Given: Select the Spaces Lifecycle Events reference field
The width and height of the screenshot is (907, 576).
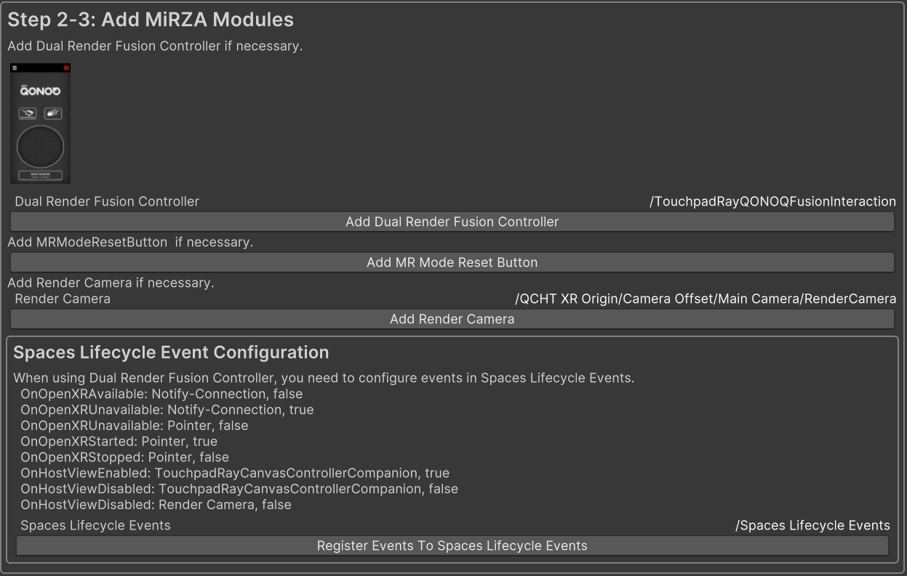Looking at the screenshot, I should pos(812,525).
